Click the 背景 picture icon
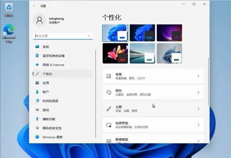 pos(109,76)
